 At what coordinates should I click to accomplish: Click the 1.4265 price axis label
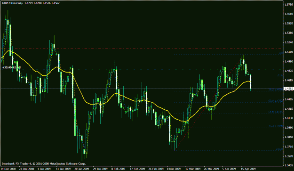[289, 109]
